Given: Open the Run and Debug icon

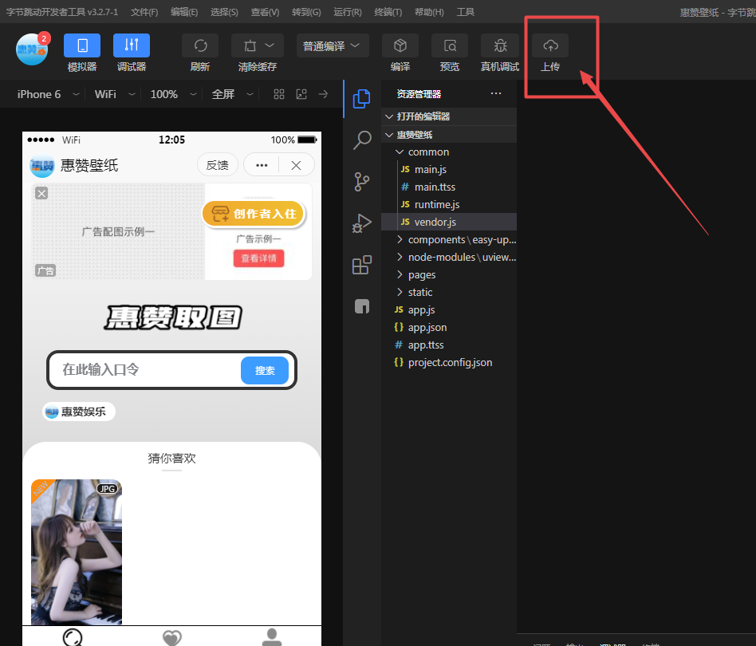Looking at the screenshot, I should pyautogui.click(x=361, y=223).
